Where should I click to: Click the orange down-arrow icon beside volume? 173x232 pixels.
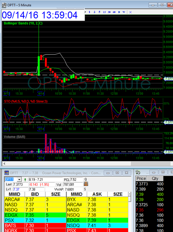pos(86,184)
